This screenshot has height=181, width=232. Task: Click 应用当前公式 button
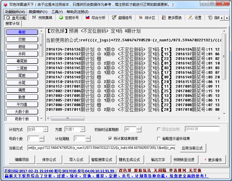[193, 148]
